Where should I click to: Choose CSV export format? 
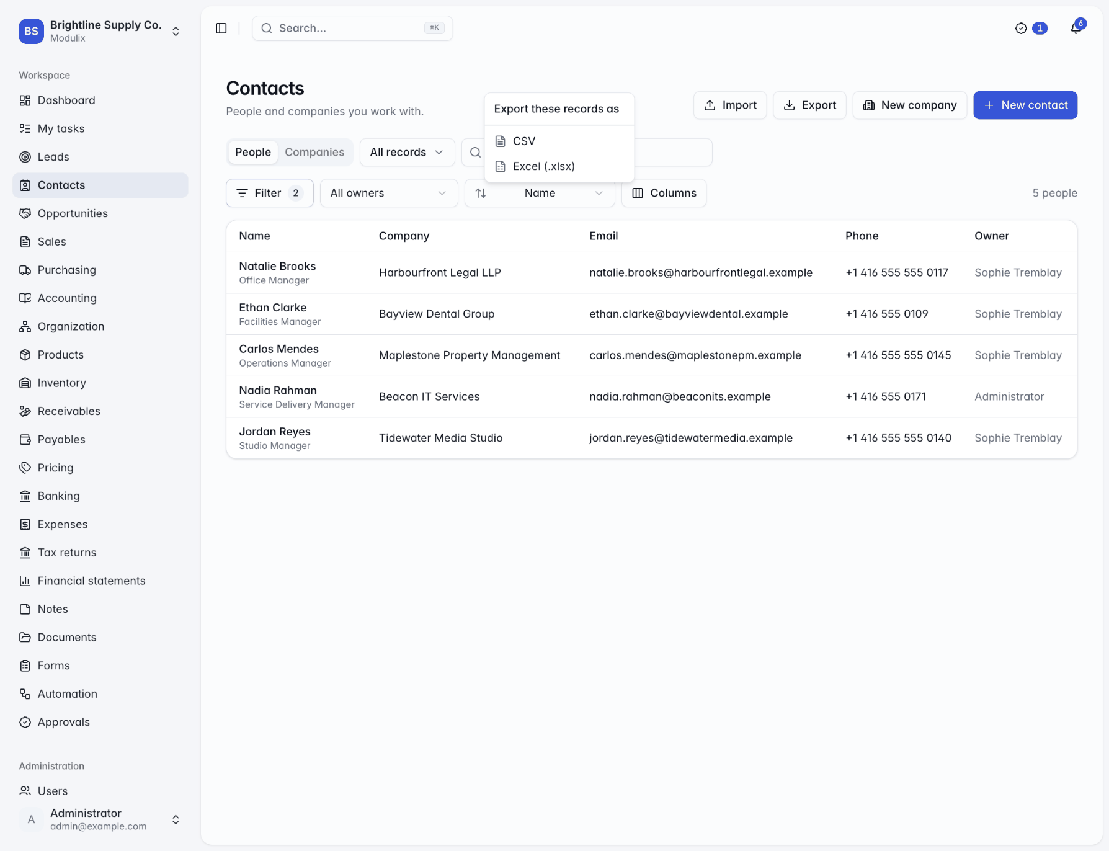[x=559, y=141]
